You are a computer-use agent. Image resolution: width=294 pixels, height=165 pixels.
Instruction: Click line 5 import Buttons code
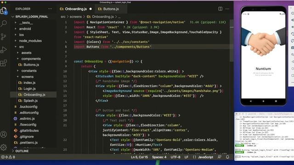click(112, 47)
